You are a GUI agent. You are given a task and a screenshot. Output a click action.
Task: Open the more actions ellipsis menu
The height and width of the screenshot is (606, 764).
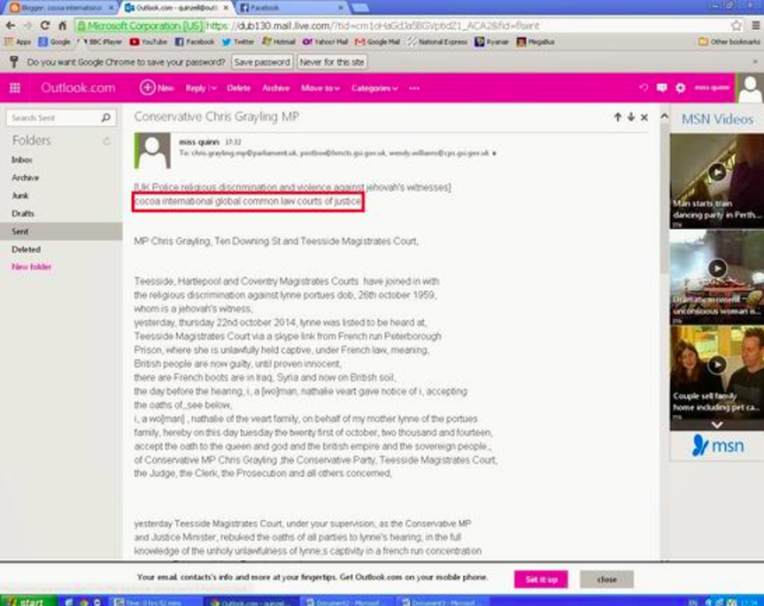coord(414,88)
